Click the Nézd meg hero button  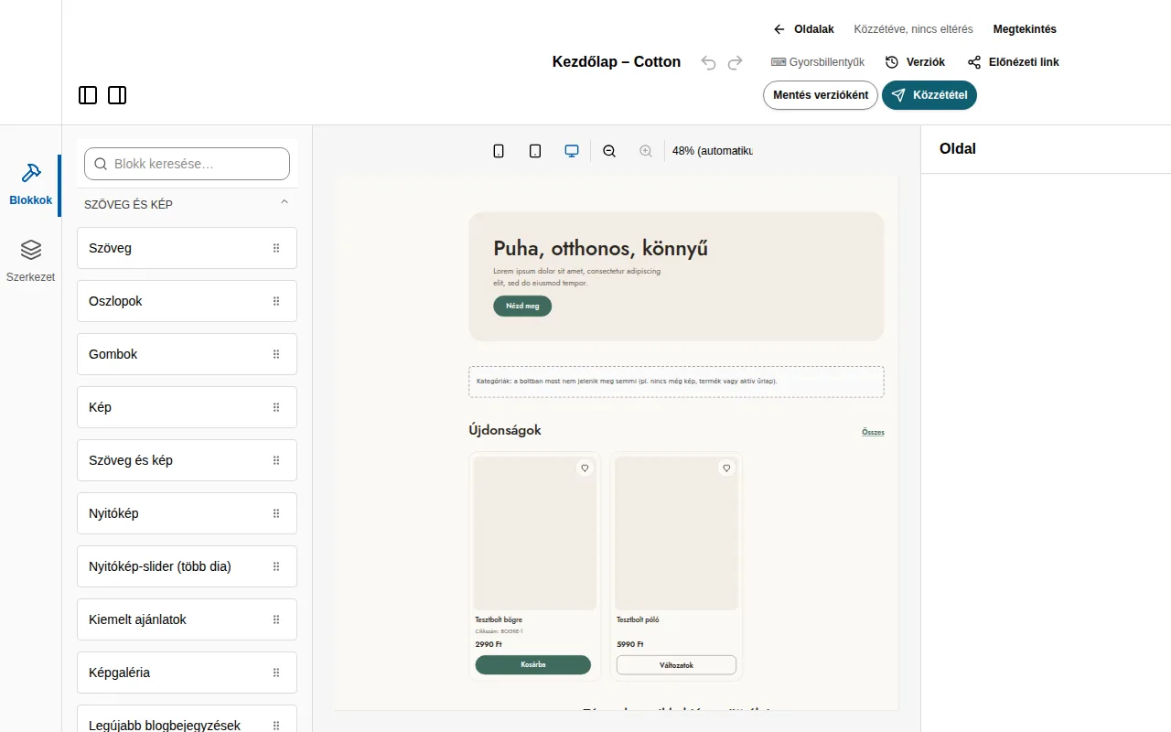[522, 306]
